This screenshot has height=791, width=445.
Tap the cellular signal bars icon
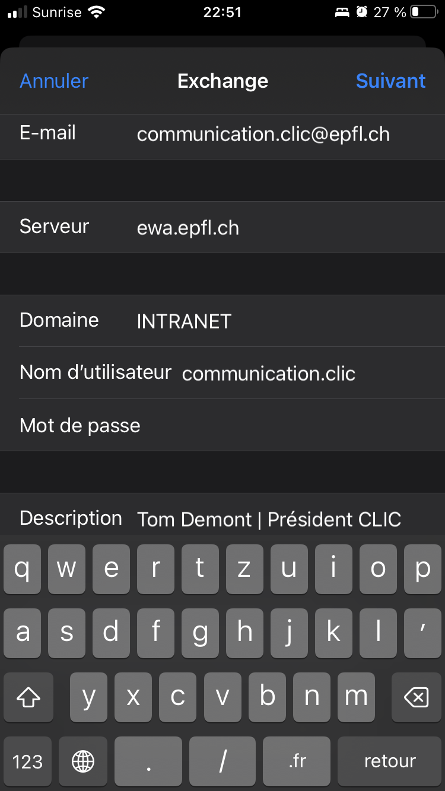17,12
